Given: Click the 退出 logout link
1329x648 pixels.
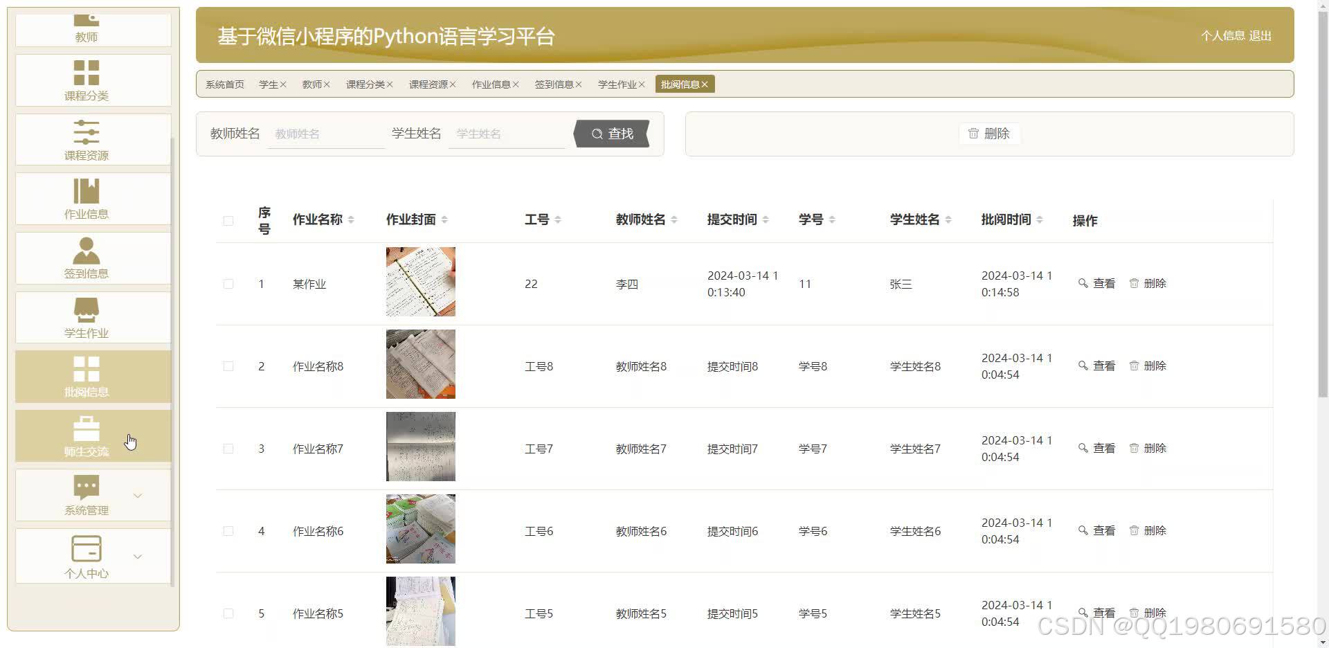Looking at the screenshot, I should tap(1261, 35).
